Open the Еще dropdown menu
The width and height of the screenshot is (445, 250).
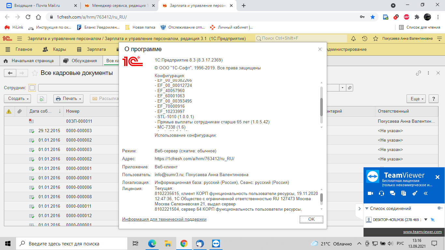(x=416, y=99)
